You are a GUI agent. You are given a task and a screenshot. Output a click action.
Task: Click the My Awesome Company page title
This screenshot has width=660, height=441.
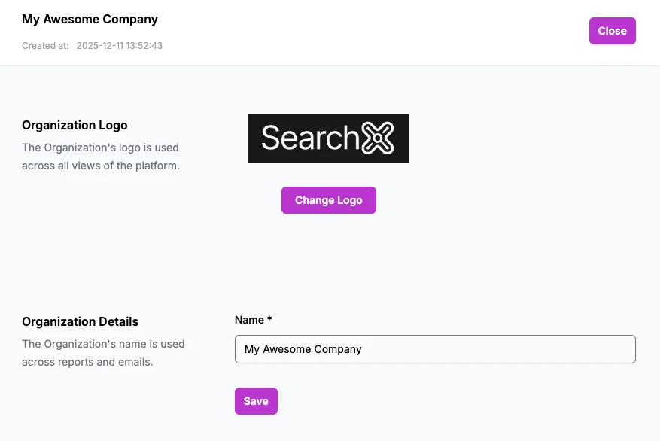pos(90,19)
